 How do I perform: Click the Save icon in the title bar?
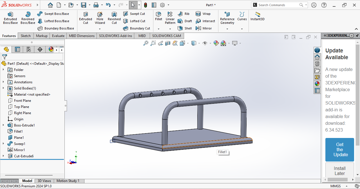pos(84,5)
